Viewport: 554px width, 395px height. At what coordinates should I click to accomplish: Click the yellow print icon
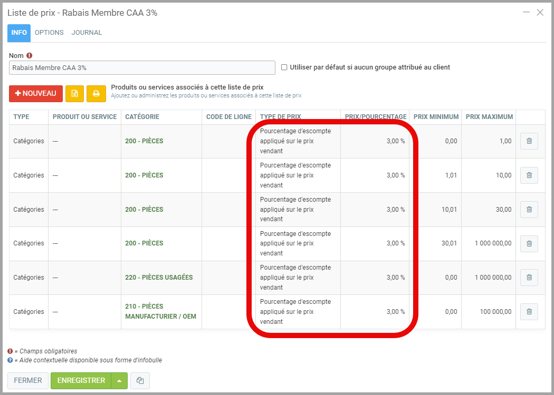pos(96,94)
